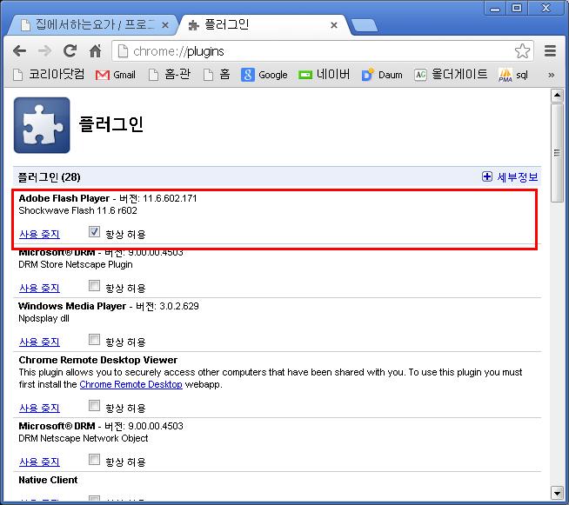Click the vertical scrollbar thumb

(x=557, y=153)
